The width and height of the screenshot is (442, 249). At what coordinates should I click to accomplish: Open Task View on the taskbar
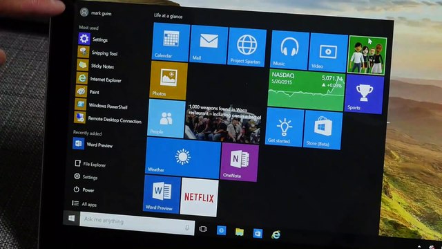(203, 229)
